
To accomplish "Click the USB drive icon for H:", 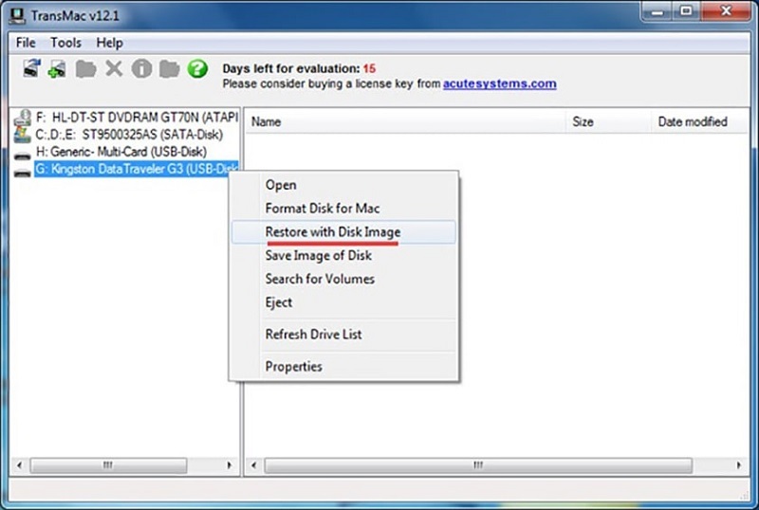I will point(23,153).
